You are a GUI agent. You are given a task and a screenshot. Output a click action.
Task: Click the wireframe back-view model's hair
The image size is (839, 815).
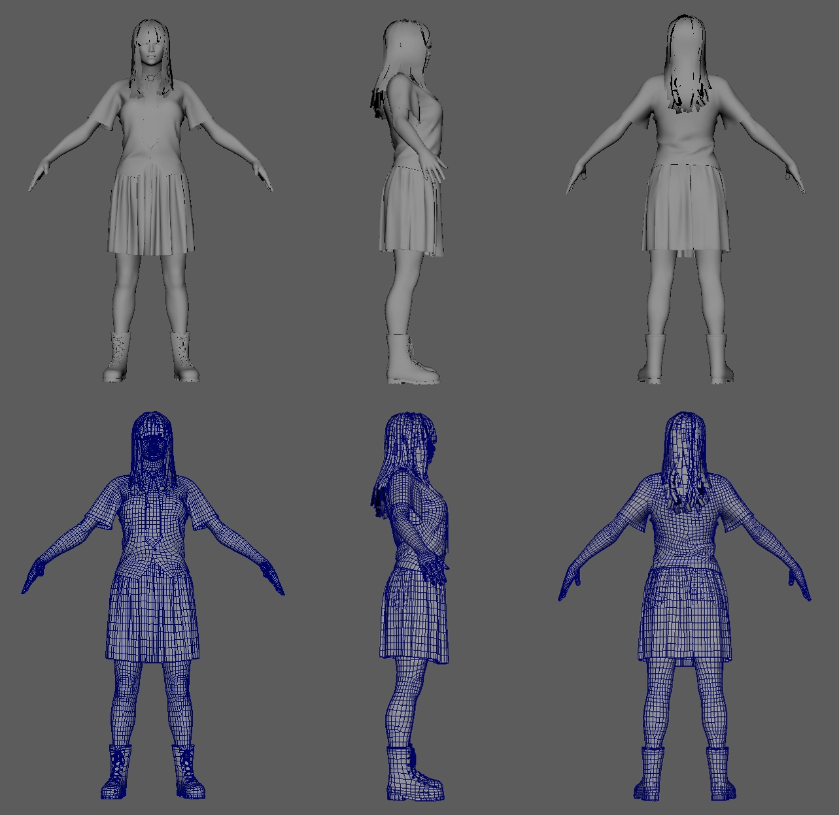(684, 464)
